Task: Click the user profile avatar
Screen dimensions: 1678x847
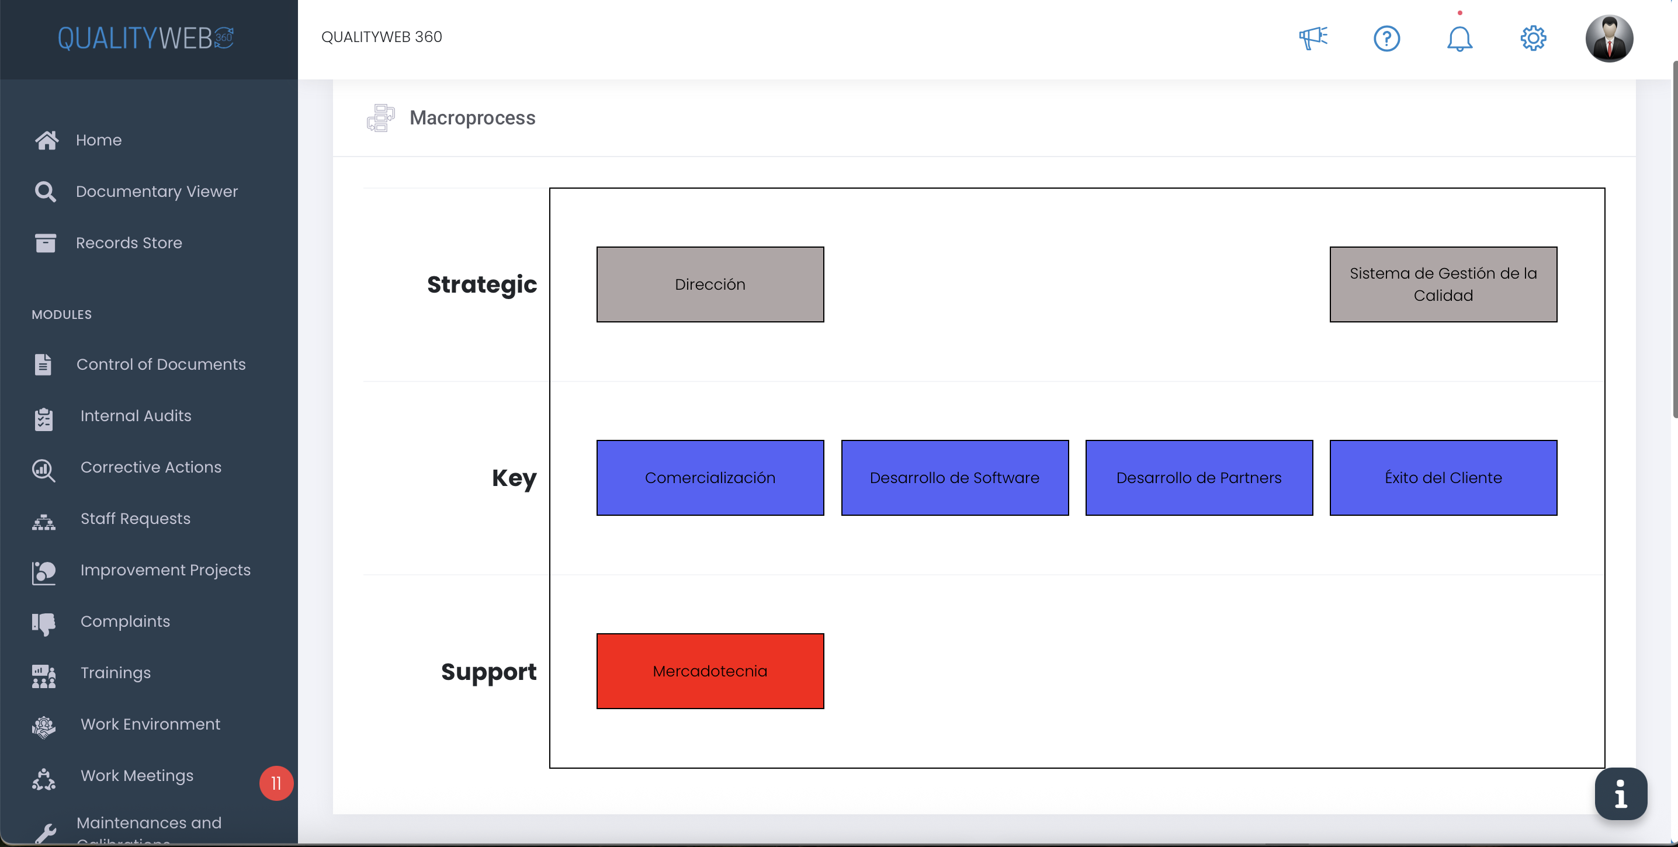Action: [x=1610, y=38]
